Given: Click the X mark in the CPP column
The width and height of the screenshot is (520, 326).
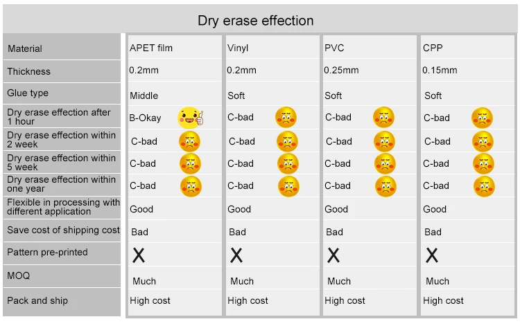Looking at the screenshot, I should coord(432,255).
